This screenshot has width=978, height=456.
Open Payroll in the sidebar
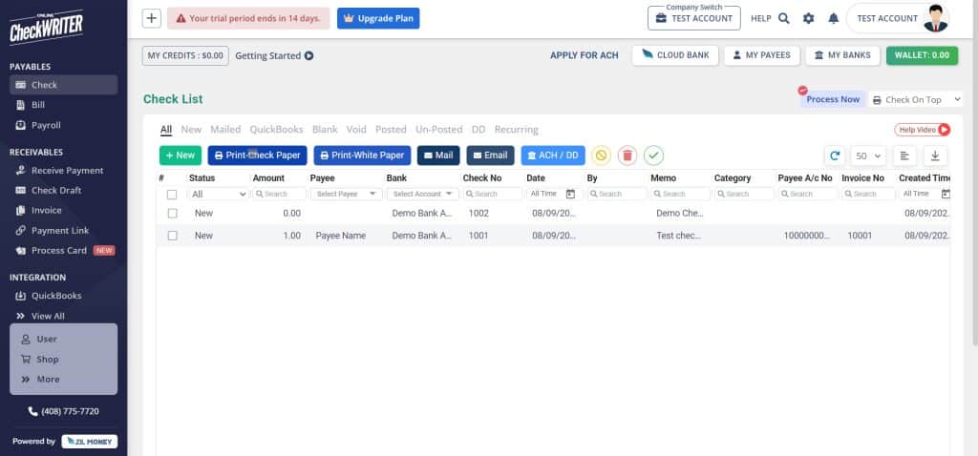(46, 125)
